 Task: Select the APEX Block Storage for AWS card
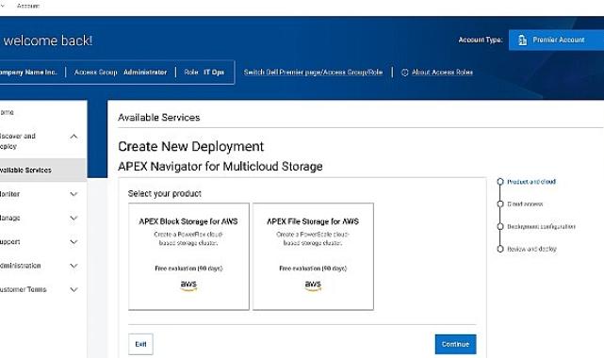(188, 256)
